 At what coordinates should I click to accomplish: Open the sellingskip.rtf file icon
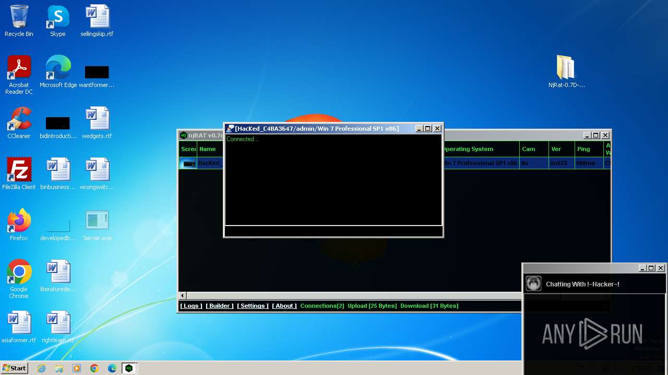tap(97, 21)
